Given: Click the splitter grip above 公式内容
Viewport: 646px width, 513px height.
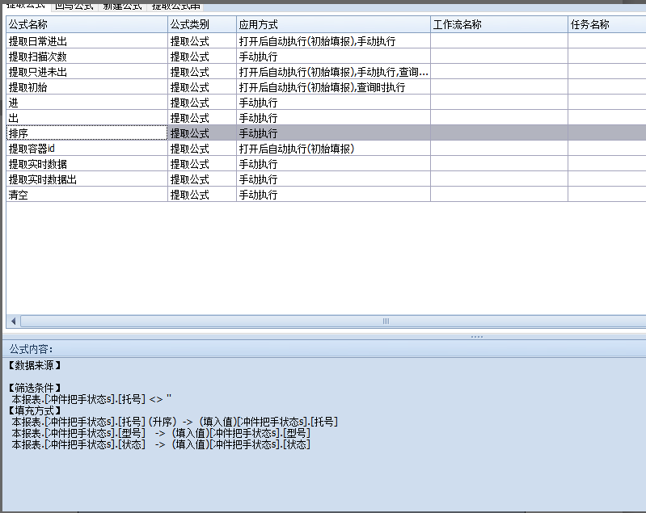Looking at the screenshot, I should (x=477, y=336).
